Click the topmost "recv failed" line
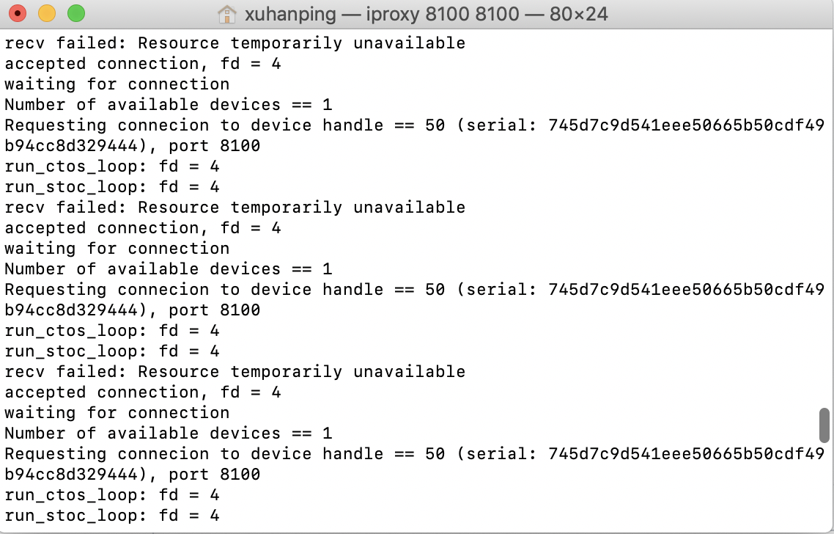This screenshot has width=834, height=534. click(x=235, y=43)
